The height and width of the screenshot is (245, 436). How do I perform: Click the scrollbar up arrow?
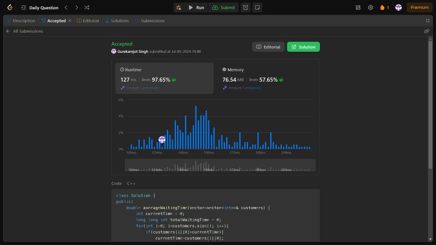pyautogui.click(x=431, y=39)
